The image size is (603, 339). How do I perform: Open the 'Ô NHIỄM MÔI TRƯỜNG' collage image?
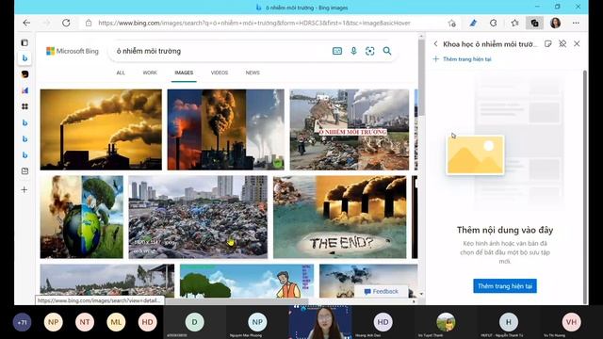(350, 130)
